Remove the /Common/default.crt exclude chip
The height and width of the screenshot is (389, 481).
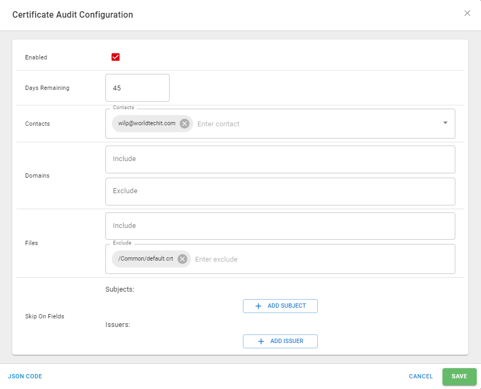pyautogui.click(x=182, y=259)
